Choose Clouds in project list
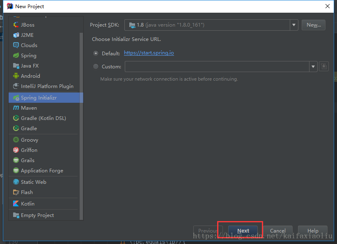The image size is (337, 244). point(44,45)
